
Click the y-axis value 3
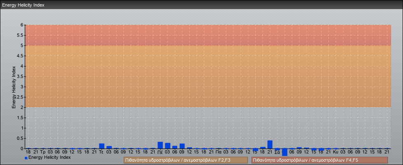point(22,87)
